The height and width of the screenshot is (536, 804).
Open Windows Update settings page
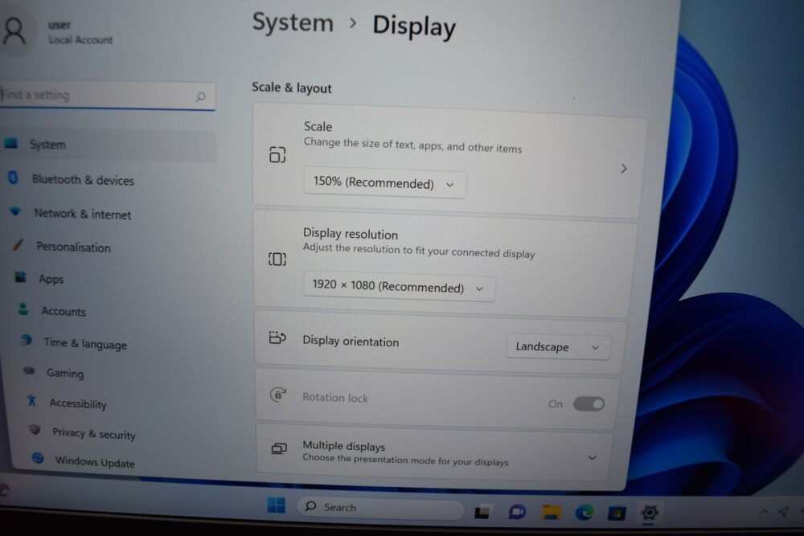95,462
